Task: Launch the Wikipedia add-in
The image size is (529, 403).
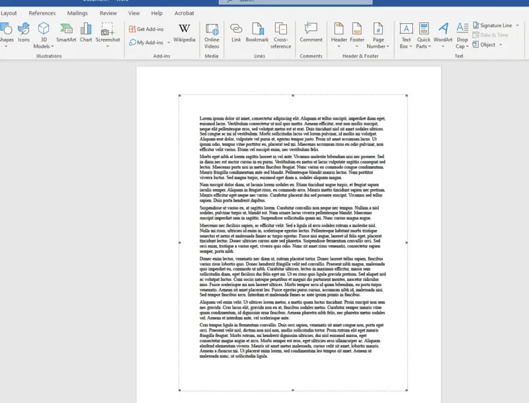Action: tap(184, 32)
